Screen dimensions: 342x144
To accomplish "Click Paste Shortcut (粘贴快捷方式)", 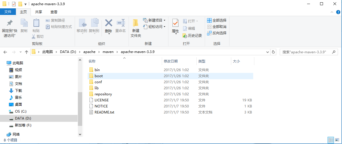I will pos(59,26).
